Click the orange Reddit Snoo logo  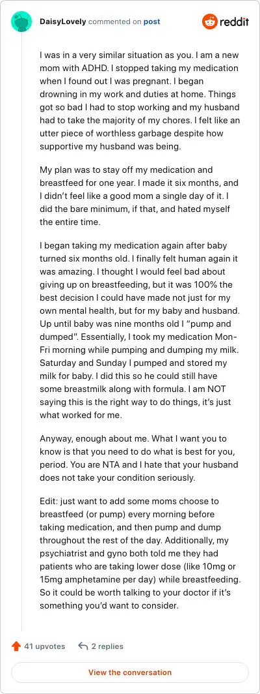pyautogui.click(x=209, y=22)
